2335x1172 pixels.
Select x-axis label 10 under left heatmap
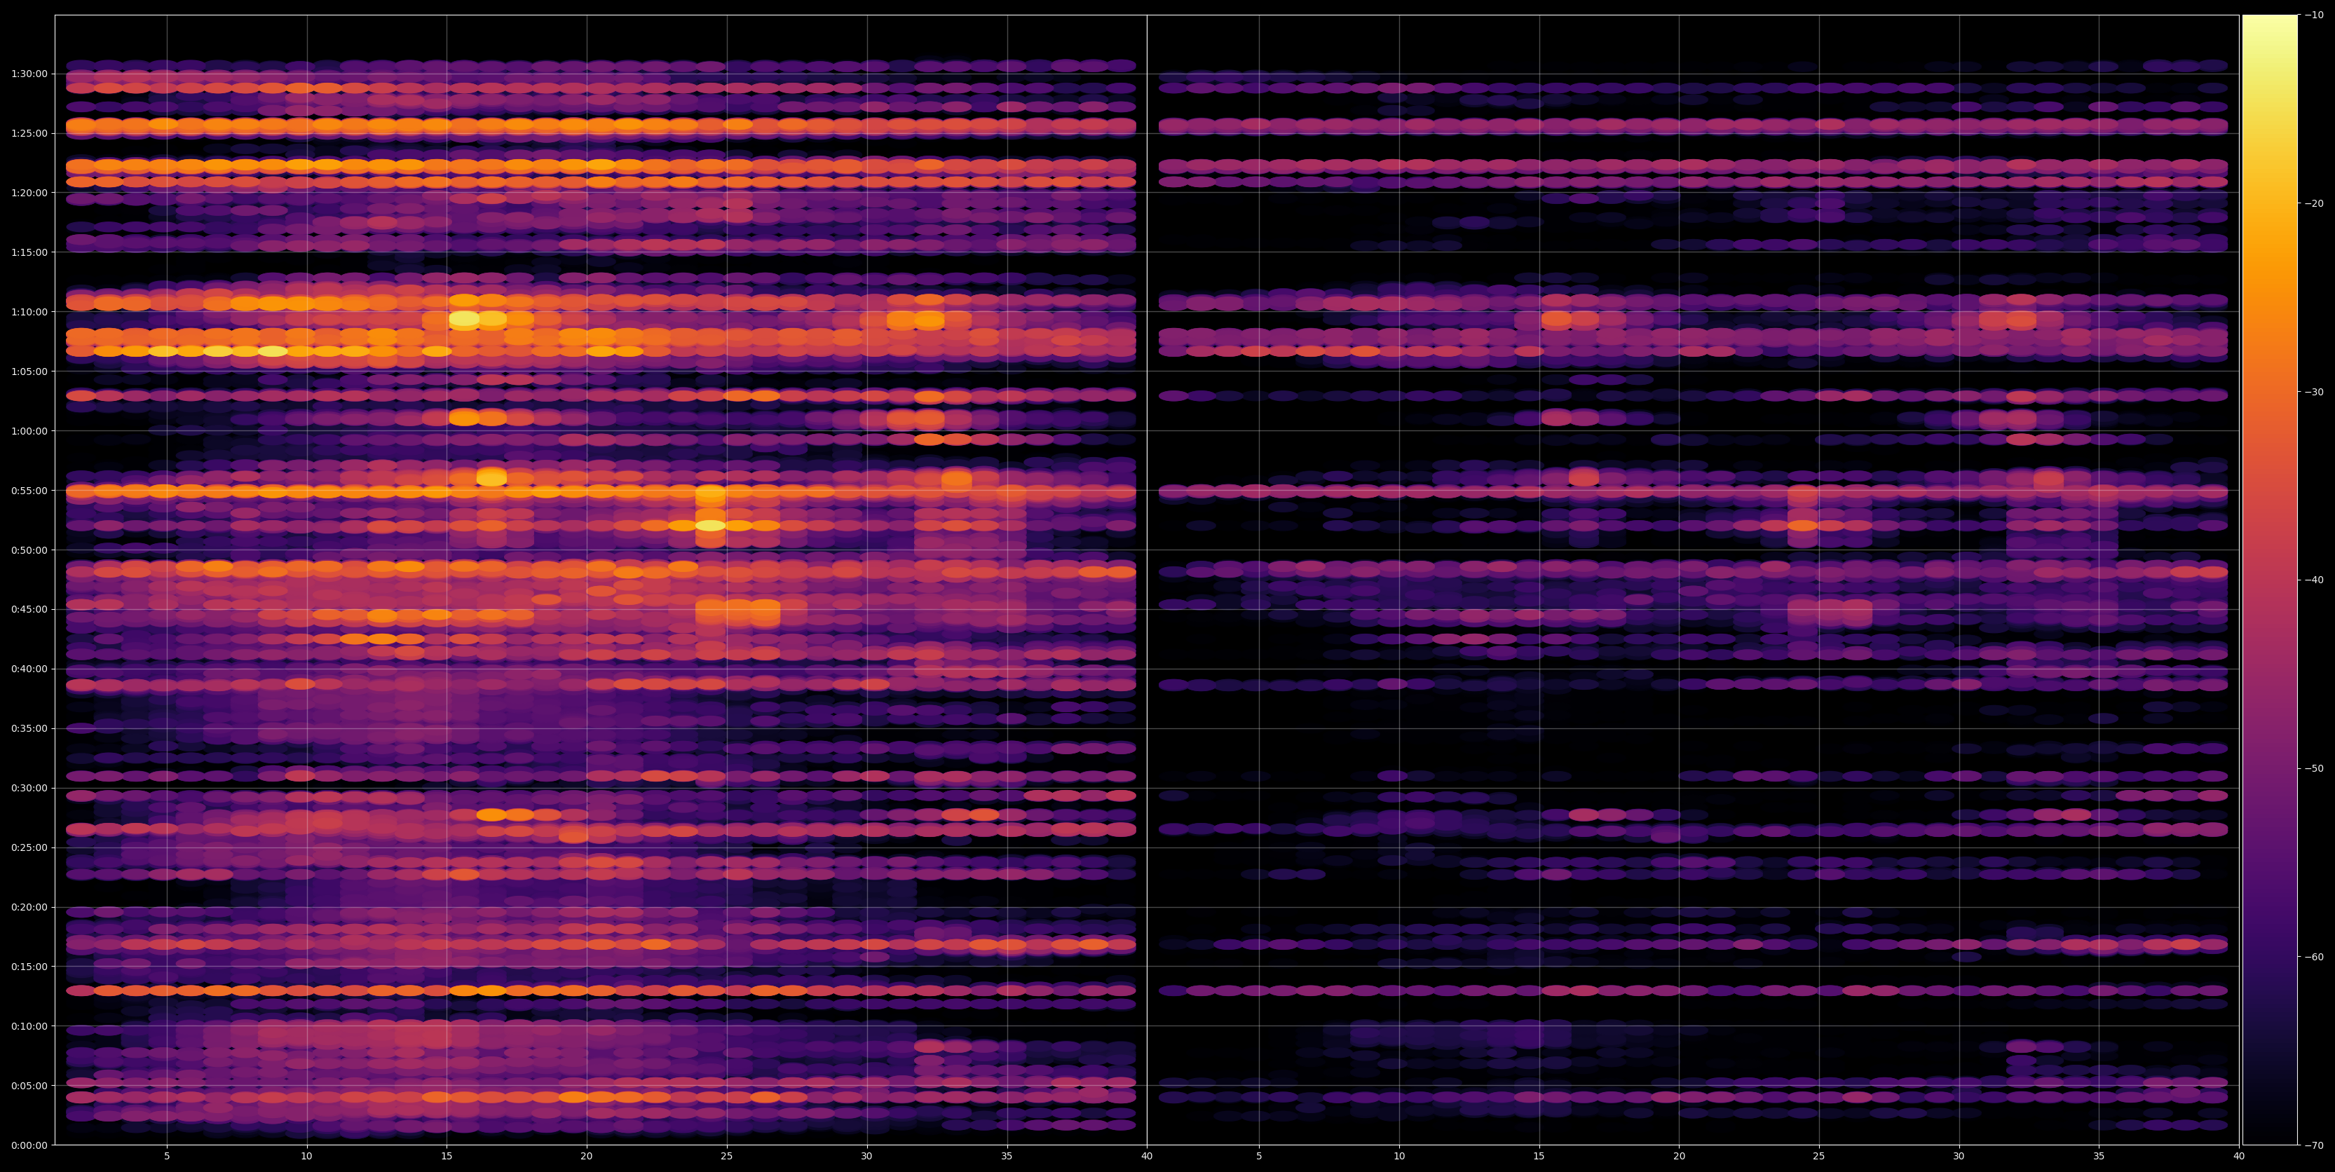[306, 1157]
